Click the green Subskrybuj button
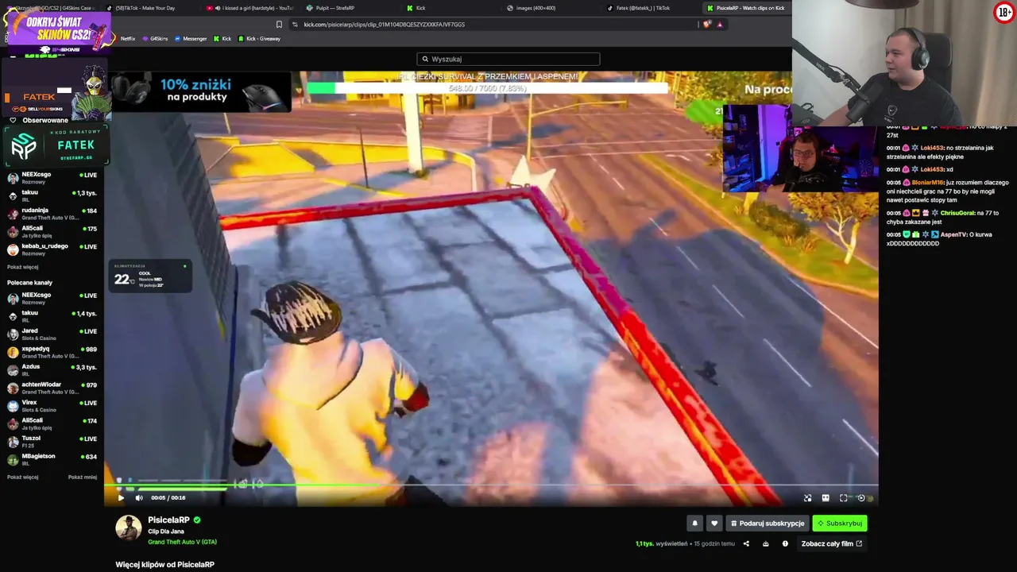Screen dimensions: 1017x572 click(x=839, y=524)
